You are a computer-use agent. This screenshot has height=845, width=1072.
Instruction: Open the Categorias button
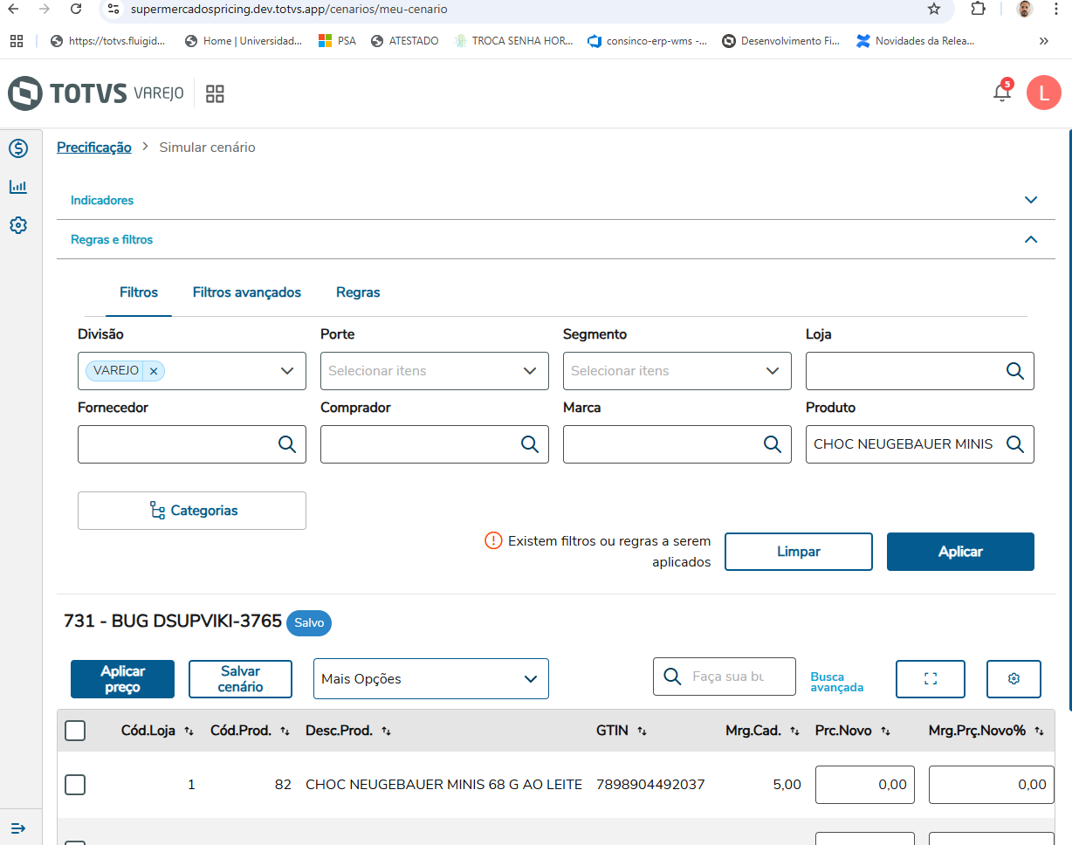pos(192,511)
